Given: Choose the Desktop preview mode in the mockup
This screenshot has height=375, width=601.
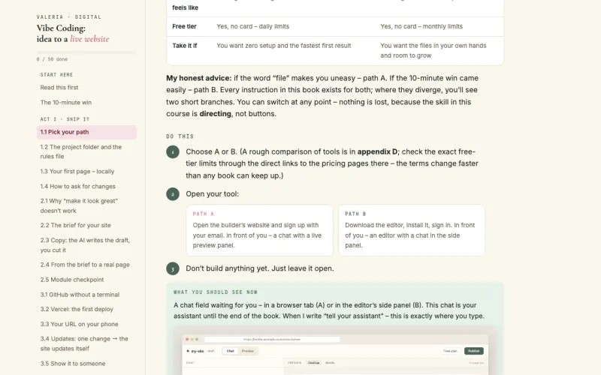Looking at the screenshot, I should (313, 363).
